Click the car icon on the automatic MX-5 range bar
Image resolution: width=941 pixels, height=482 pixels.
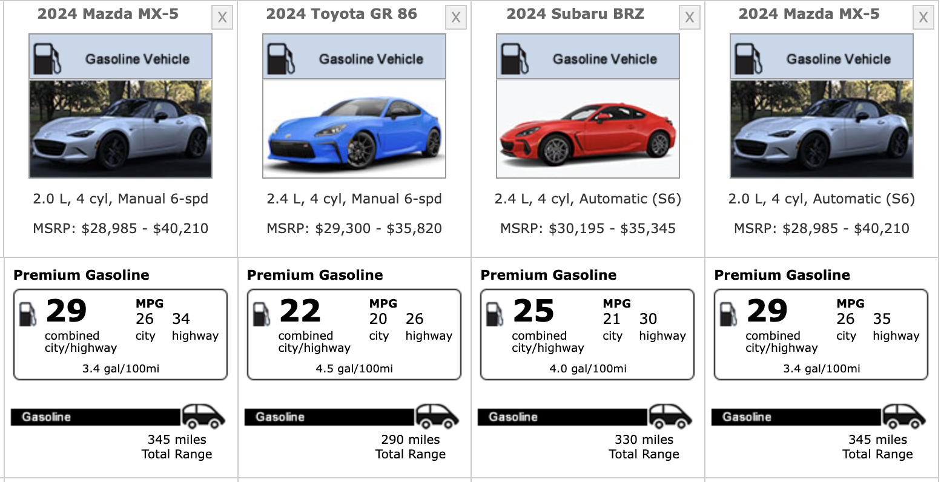click(x=904, y=416)
